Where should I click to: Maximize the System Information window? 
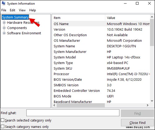coord(137,3)
